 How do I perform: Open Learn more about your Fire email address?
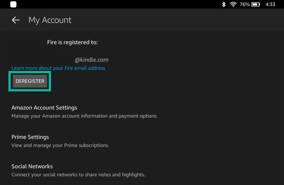point(58,68)
